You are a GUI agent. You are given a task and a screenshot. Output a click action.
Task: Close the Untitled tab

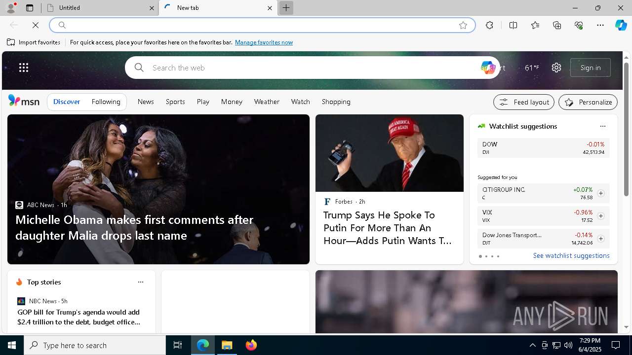tap(152, 8)
